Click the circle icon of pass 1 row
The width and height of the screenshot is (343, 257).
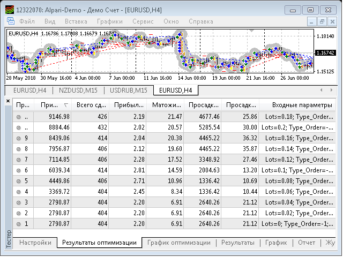point(19,224)
